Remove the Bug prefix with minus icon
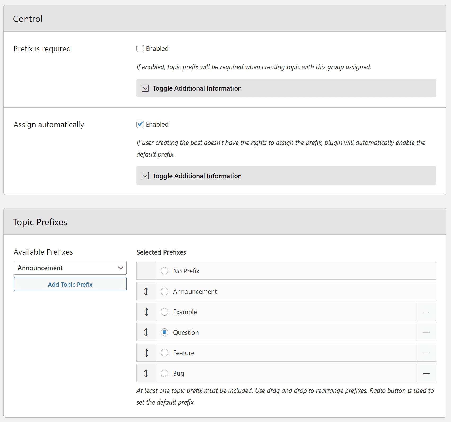 426,373
